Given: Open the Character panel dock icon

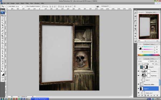Looking at the screenshot, I should click(x=135, y=33).
